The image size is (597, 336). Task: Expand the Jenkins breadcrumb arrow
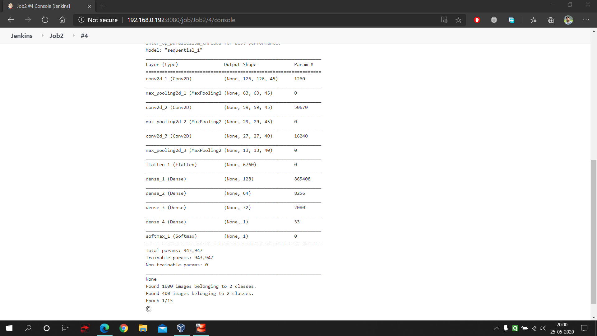click(43, 35)
